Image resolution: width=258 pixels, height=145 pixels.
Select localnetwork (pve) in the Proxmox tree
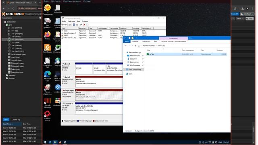coord(21,54)
